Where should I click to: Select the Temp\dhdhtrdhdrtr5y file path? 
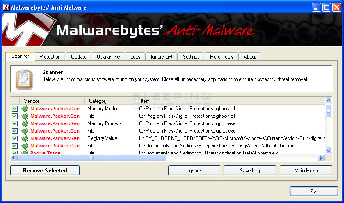216,146
